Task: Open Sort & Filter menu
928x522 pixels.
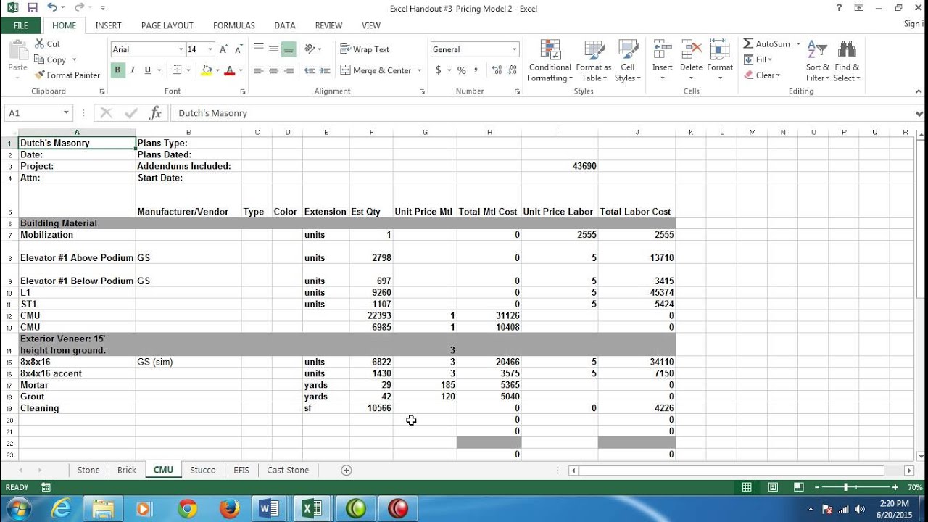Action: 817,61
